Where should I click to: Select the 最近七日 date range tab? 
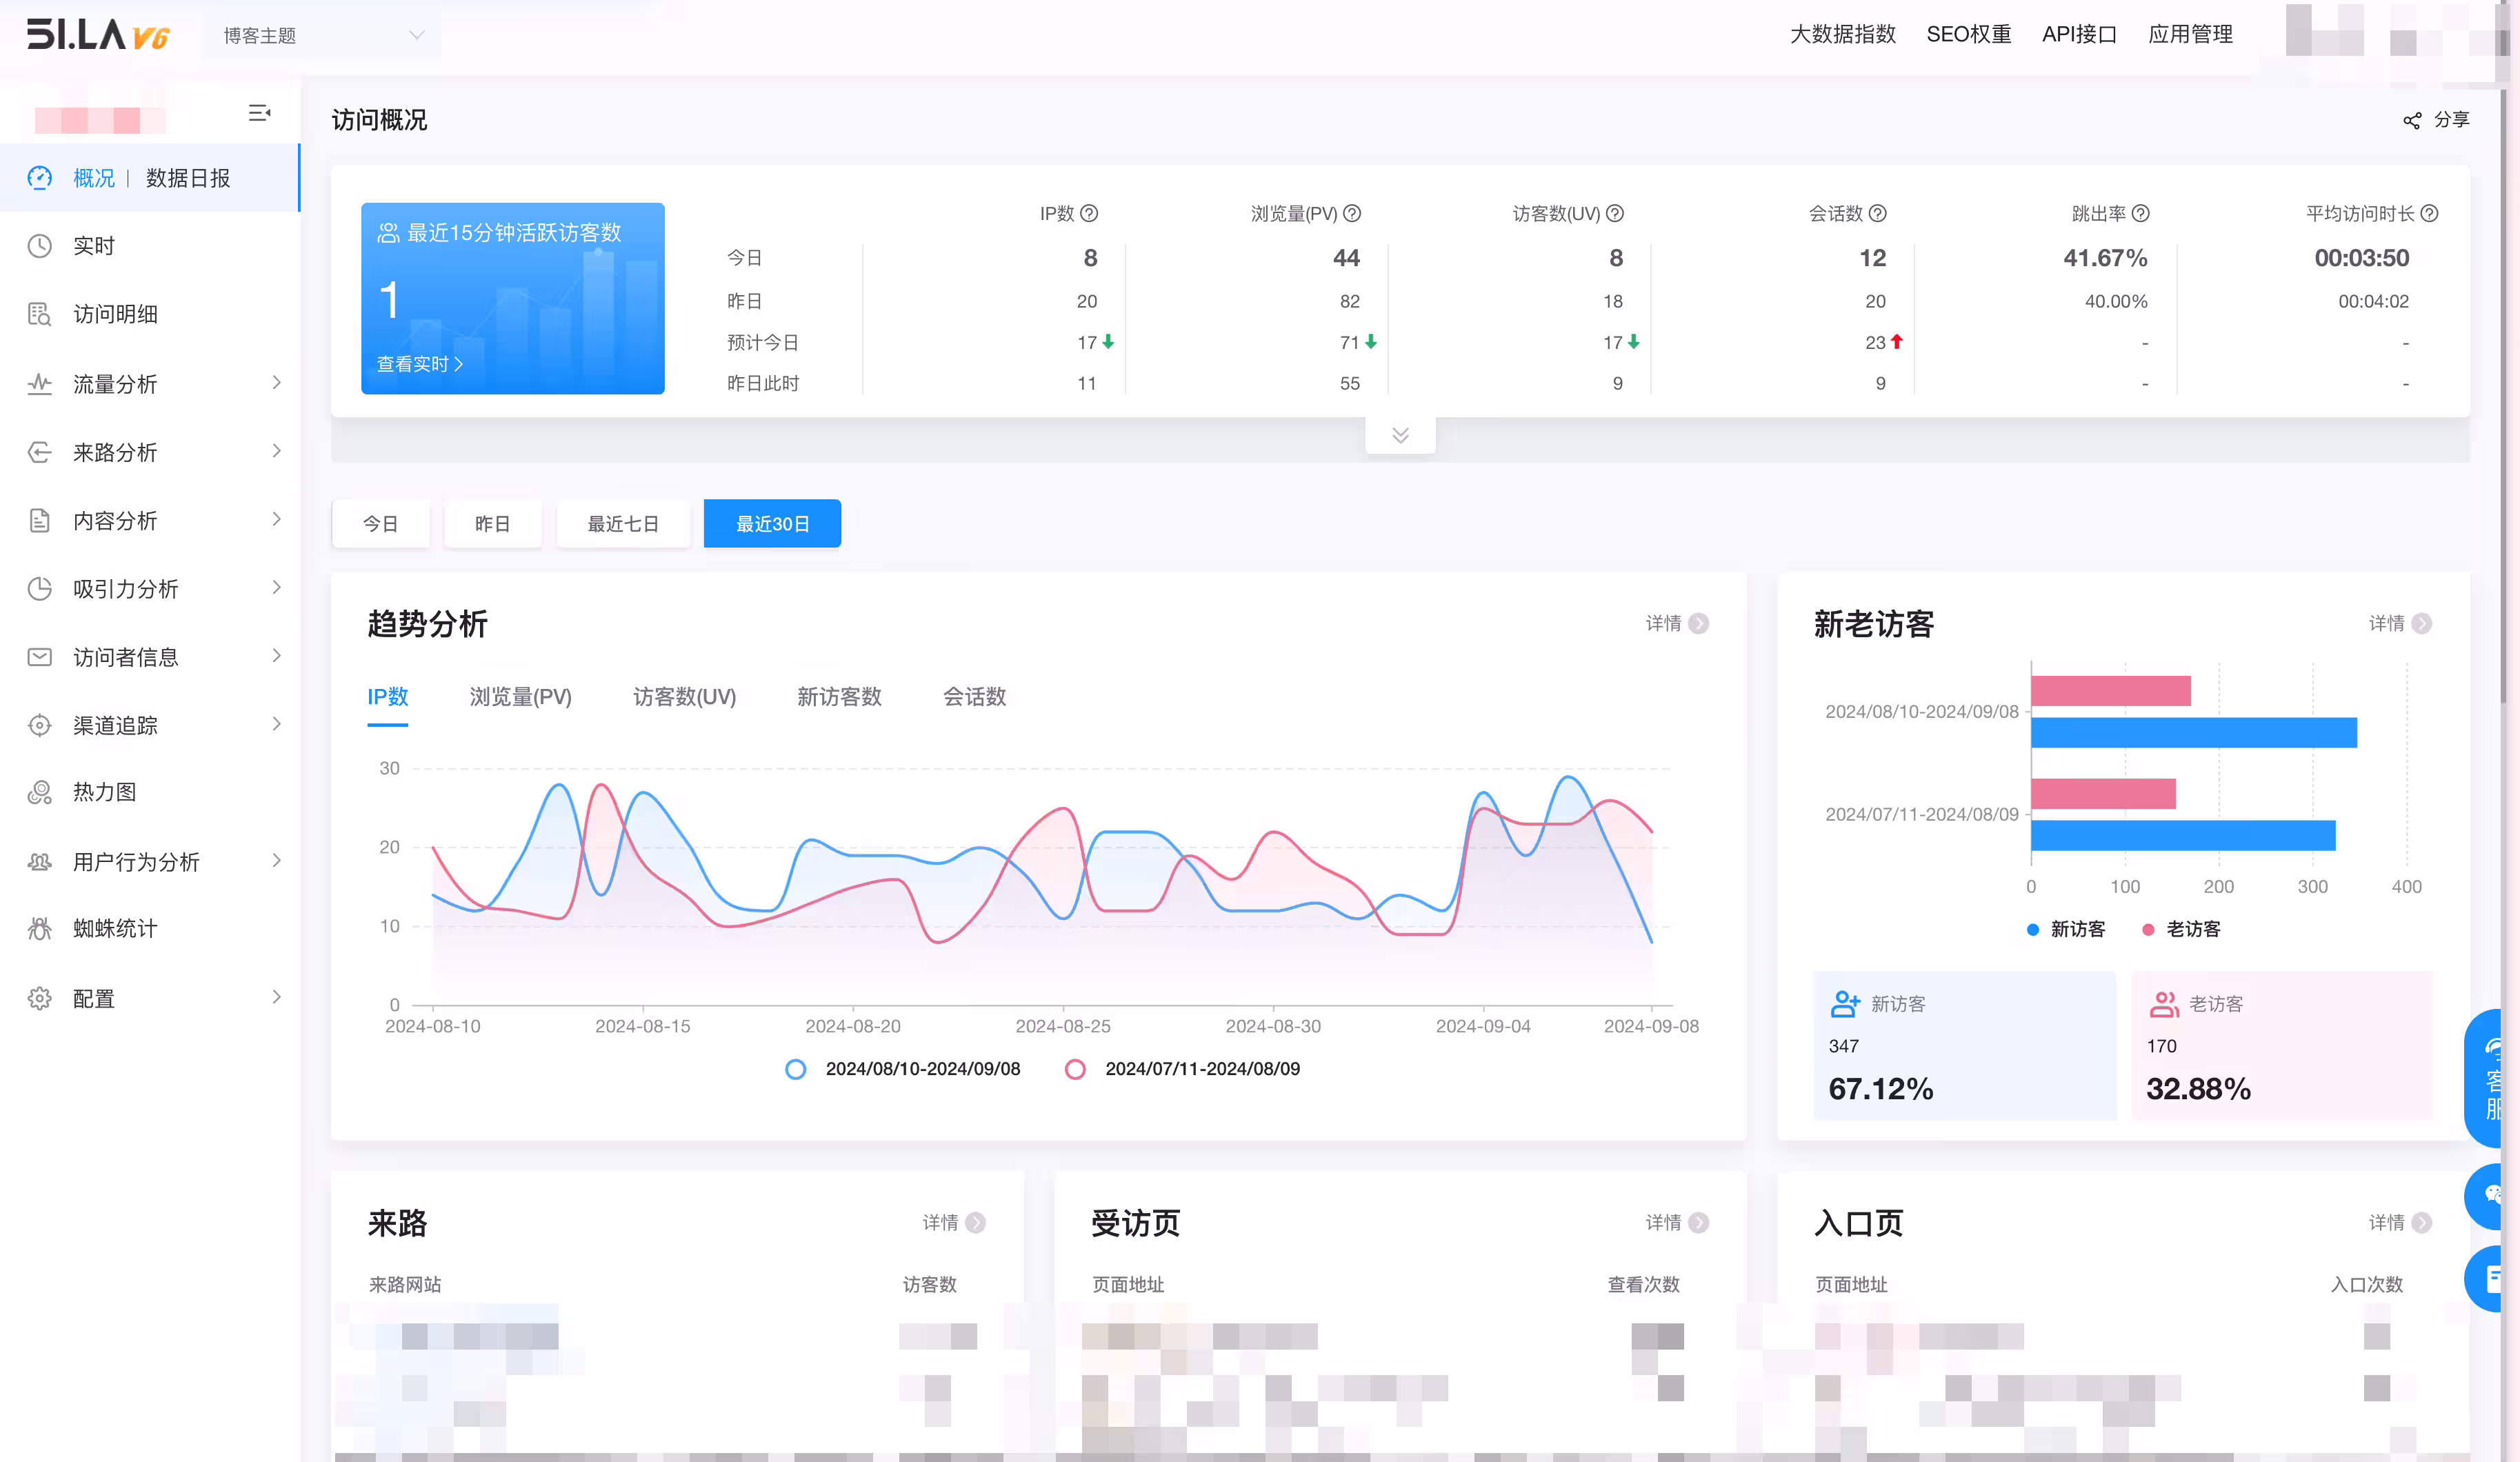pos(623,524)
